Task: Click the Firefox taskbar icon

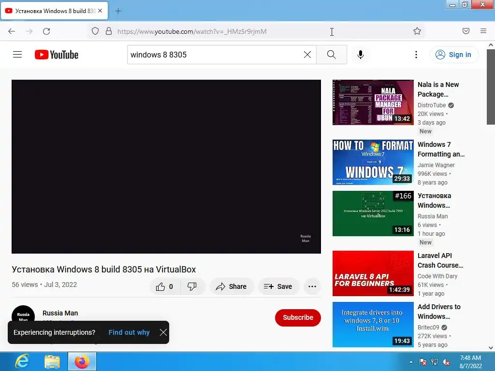Action: pos(82,361)
